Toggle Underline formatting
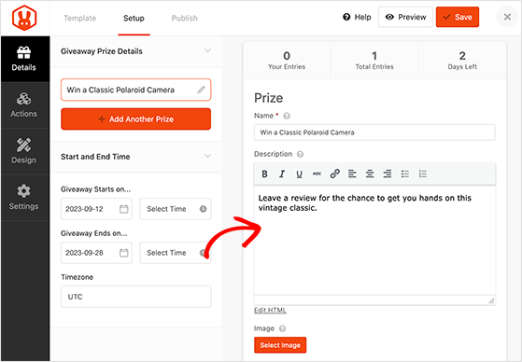This screenshot has height=362, width=522. tap(299, 174)
